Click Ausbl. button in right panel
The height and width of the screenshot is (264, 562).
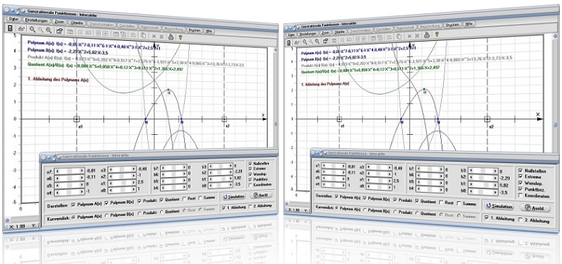[x=534, y=208]
